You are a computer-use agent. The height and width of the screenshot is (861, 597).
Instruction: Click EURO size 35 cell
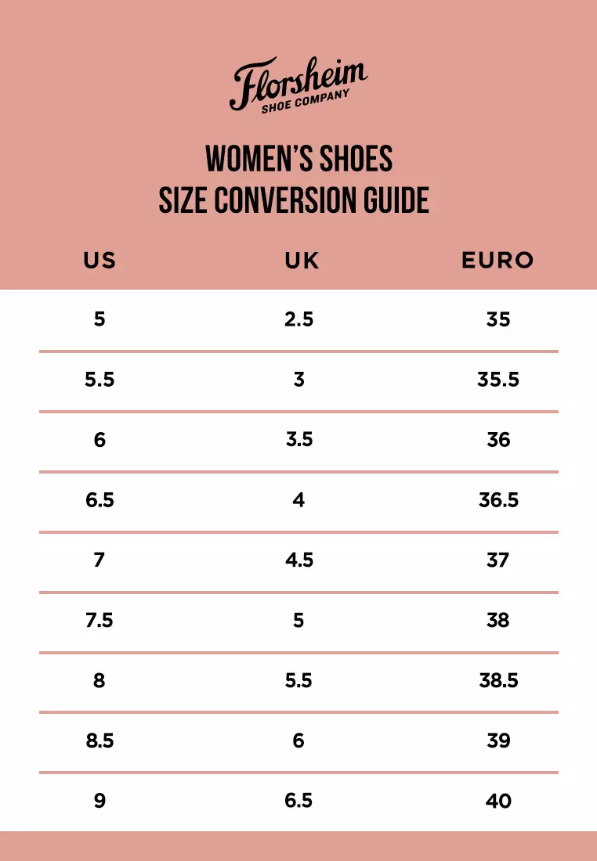(x=498, y=319)
